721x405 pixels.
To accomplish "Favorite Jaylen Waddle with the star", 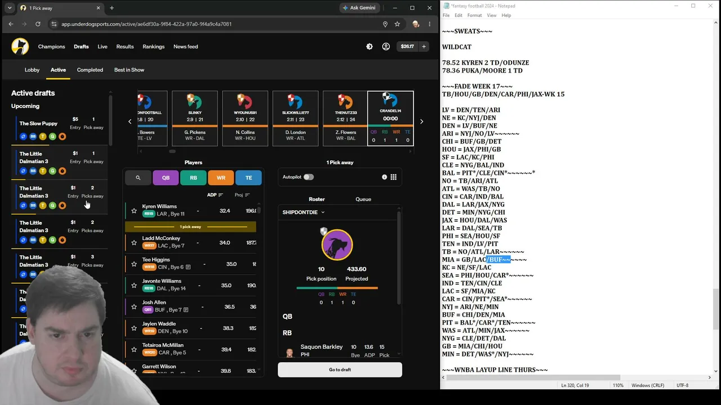I will (x=134, y=328).
